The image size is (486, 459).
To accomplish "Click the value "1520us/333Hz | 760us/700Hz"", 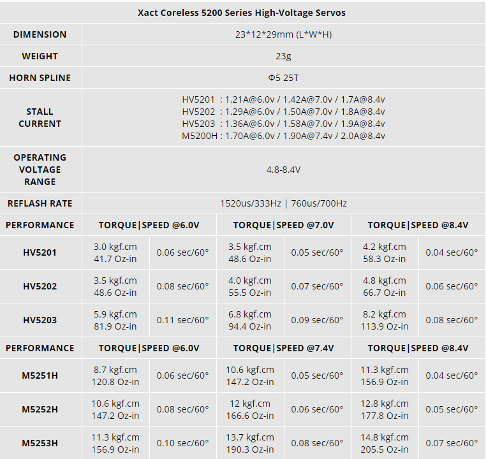I will 283,203.
